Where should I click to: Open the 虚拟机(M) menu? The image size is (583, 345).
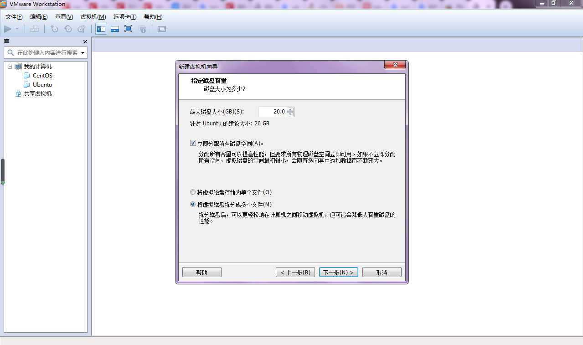93,17
